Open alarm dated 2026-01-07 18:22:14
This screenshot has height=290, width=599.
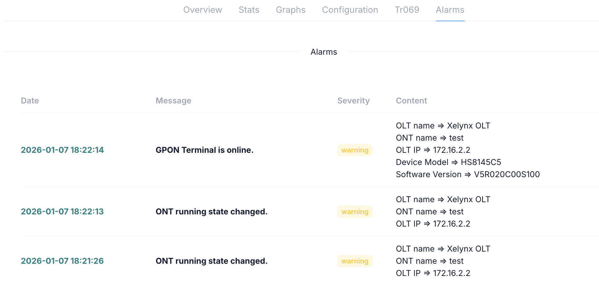[x=62, y=150]
